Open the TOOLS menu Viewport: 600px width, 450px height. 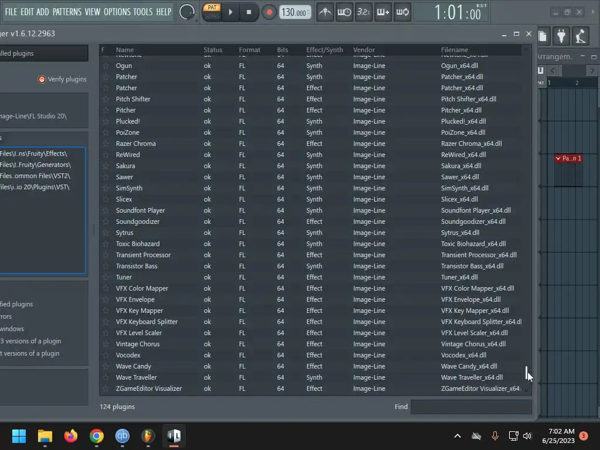coord(143,12)
